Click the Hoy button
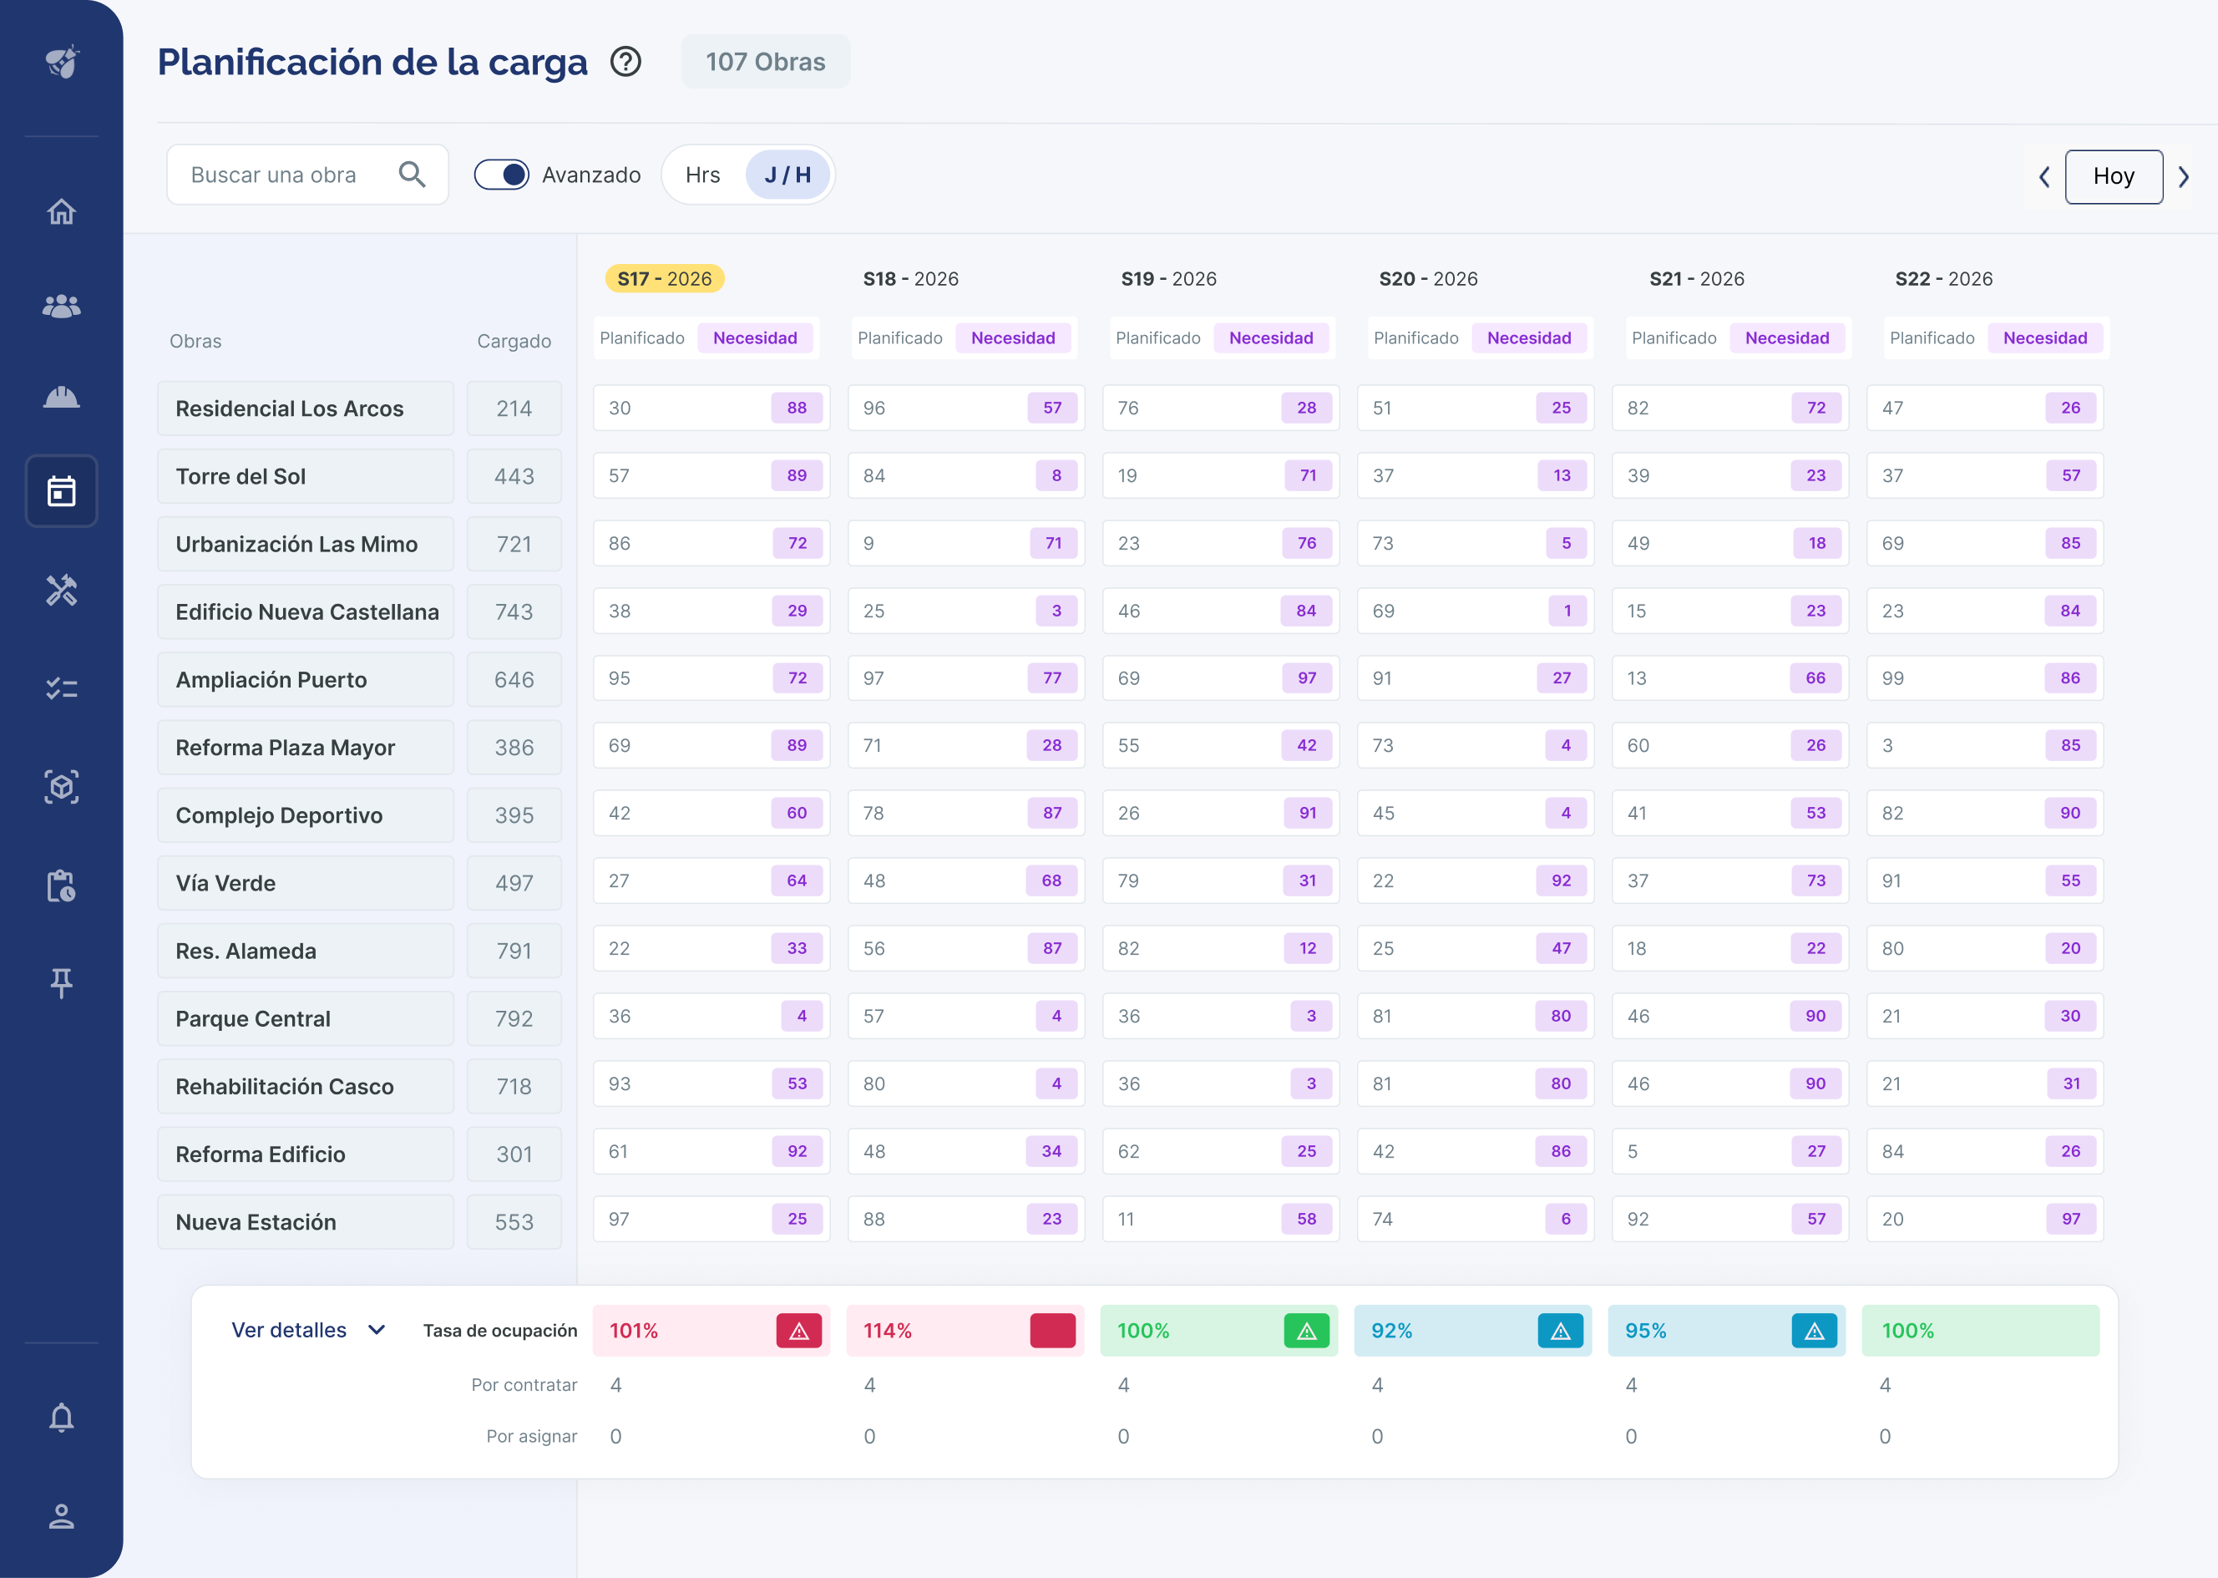 [x=2113, y=177]
